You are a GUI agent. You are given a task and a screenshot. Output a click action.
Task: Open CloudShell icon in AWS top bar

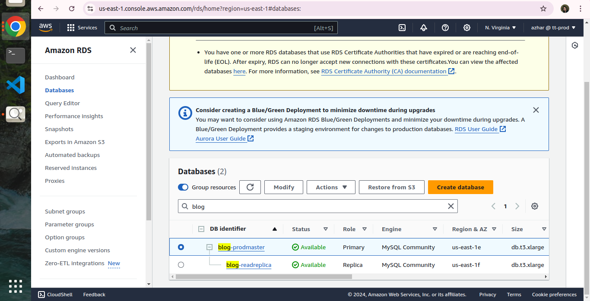click(x=402, y=28)
